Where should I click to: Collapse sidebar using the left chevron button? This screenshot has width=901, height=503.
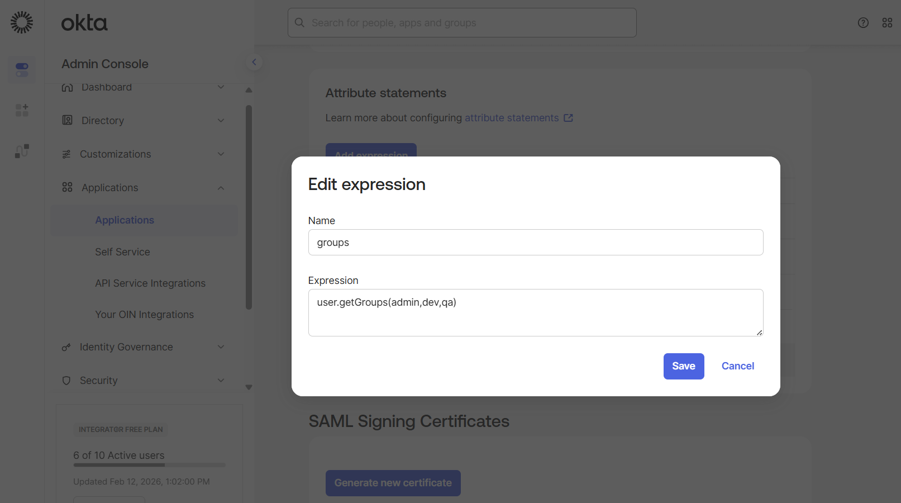[254, 62]
